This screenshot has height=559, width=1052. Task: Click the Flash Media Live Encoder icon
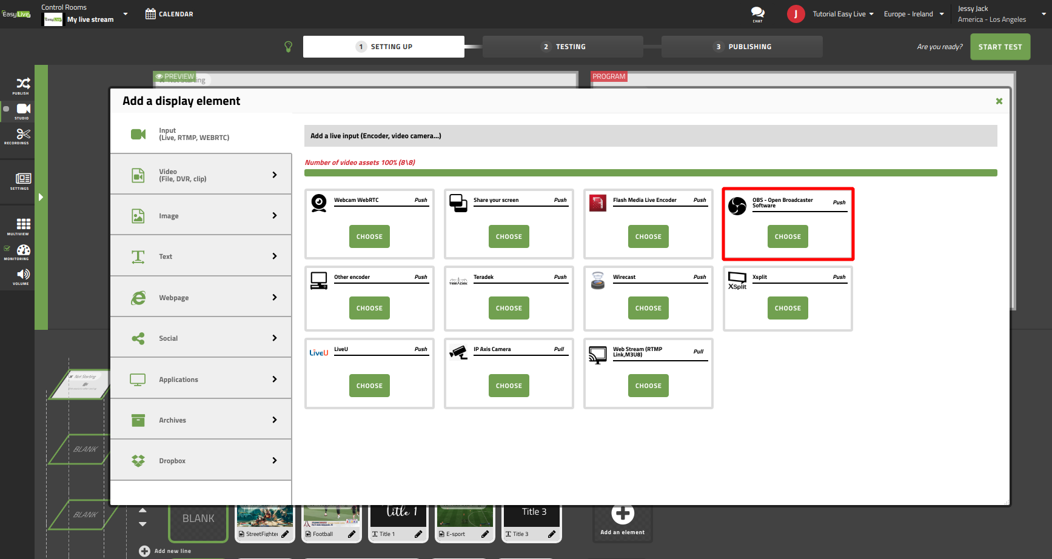point(598,203)
